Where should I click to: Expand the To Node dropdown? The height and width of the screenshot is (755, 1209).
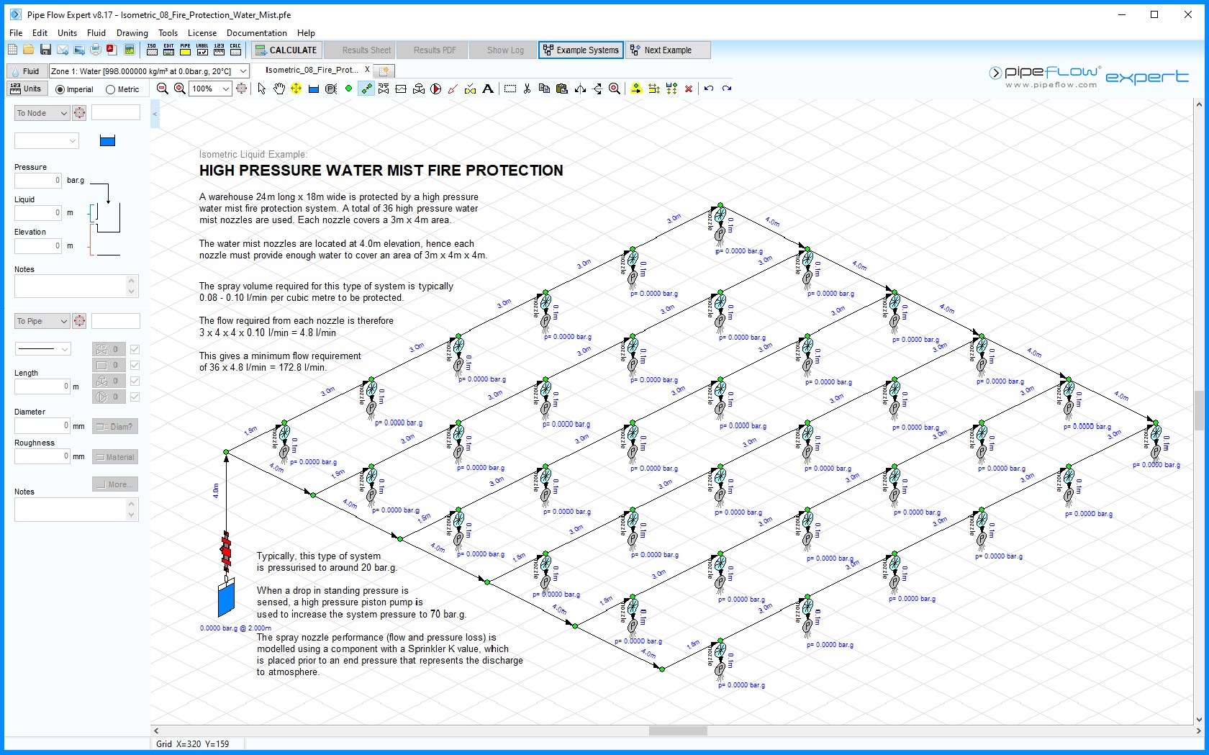(42, 113)
